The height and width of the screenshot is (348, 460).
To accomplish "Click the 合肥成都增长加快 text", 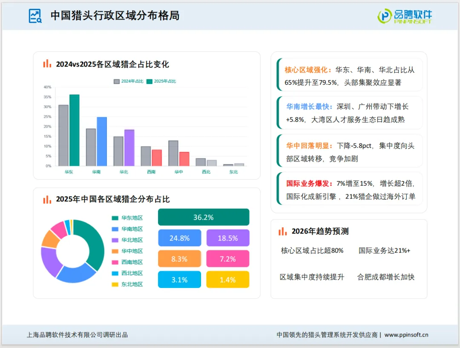I will click(386, 277).
